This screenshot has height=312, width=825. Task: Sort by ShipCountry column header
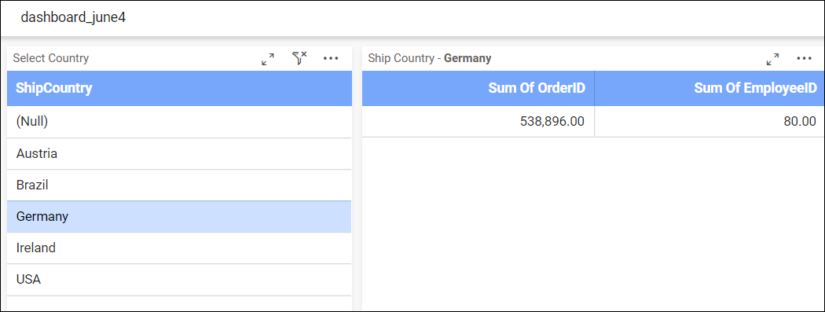(x=179, y=88)
